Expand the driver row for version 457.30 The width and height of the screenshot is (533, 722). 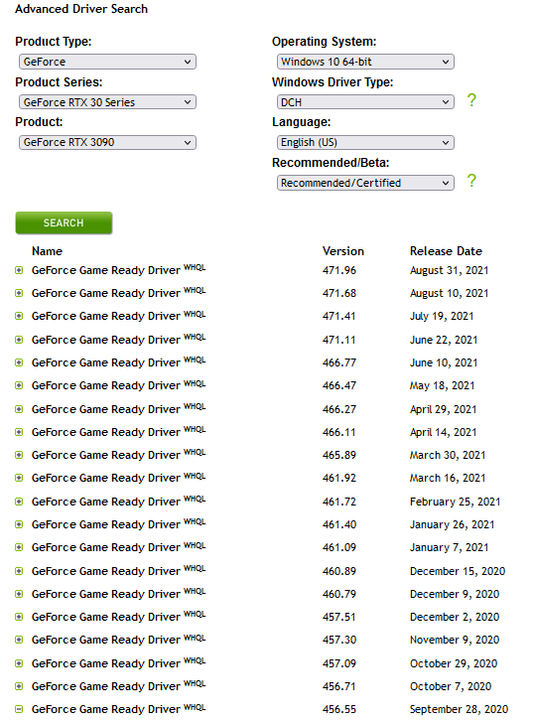[x=19, y=640]
